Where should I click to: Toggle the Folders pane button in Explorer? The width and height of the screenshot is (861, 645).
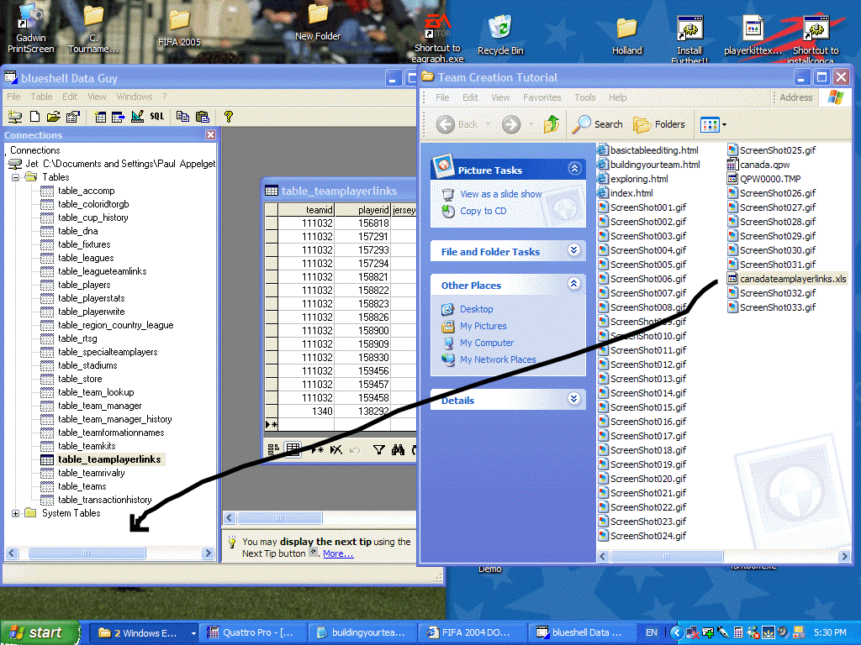click(x=659, y=124)
